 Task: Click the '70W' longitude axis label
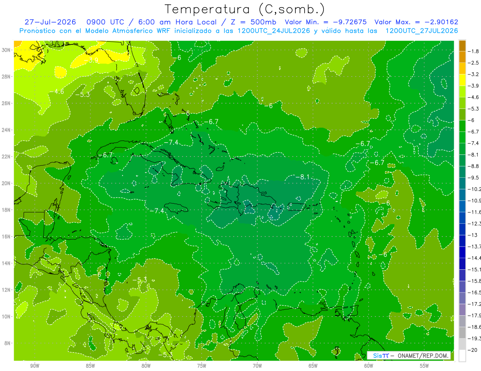point(257,366)
